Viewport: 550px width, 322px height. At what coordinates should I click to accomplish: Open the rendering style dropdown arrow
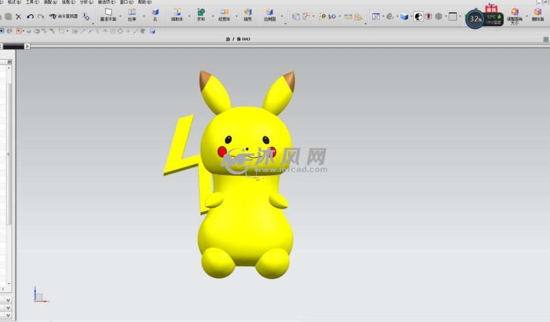[x=411, y=17]
